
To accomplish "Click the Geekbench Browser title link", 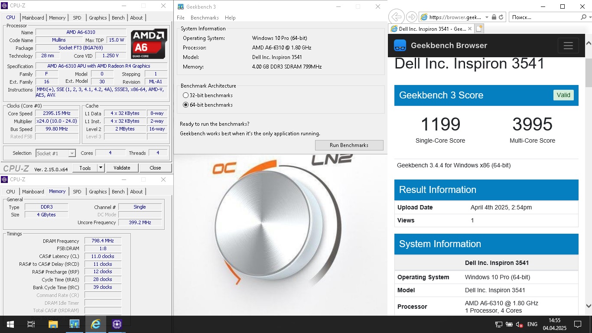I will (x=449, y=46).
